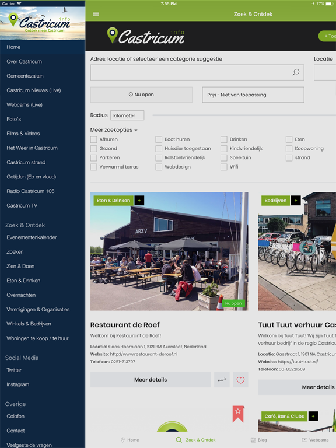Viewport: 336px width, 448px height.
Task: Click the Eten & Drinken category tag
Action: pyautogui.click(x=113, y=201)
